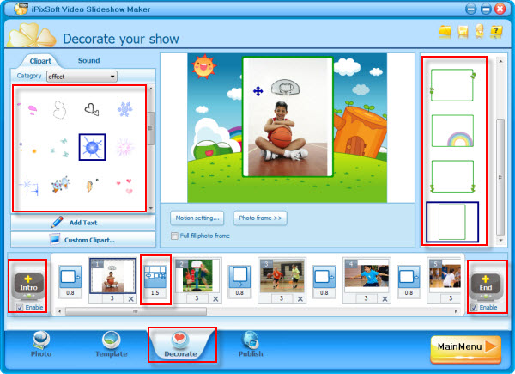Select the moon and star clipart effect

coord(91,186)
